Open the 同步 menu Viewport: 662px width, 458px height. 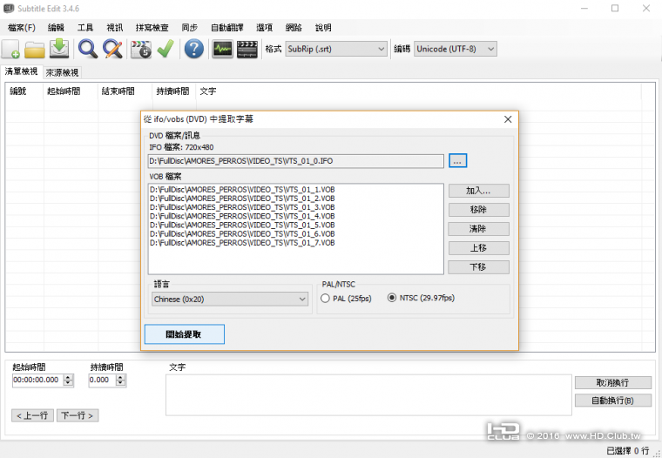pyautogui.click(x=190, y=28)
